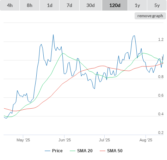Choose the 1d chart range
The height and width of the screenshot is (160, 167).
(50, 5)
